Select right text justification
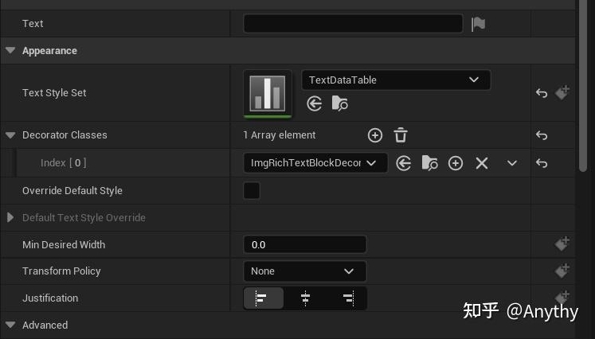 point(348,298)
